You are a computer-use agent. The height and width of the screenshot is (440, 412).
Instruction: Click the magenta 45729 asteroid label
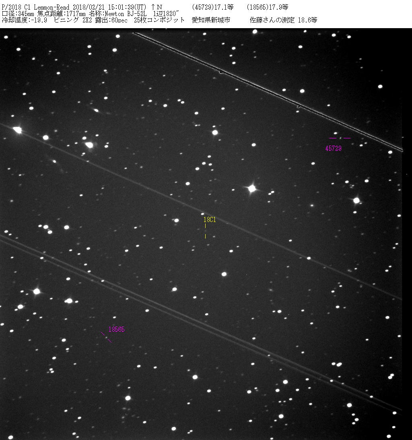(333, 148)
